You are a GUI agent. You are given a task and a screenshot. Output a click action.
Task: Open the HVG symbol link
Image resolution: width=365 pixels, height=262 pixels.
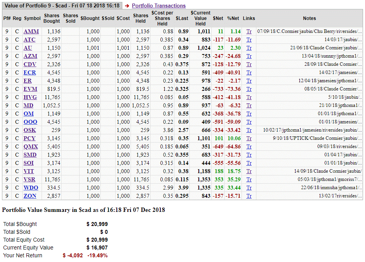[x=30, y=97]
